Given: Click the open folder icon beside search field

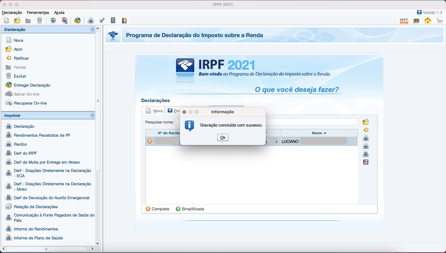Looking at the screenshot, I should (x=366, y=122).
